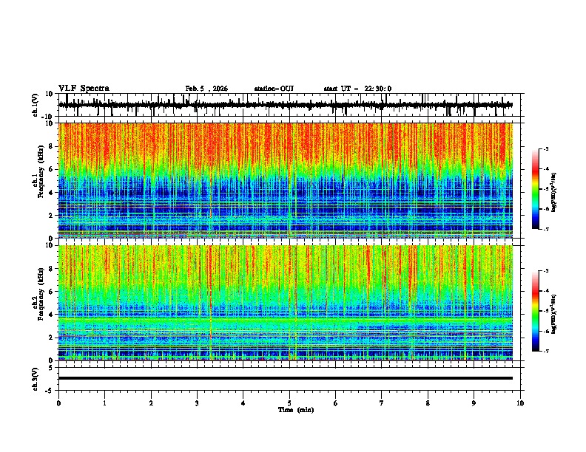This screenshot has width=586, height=452.
Task: Click the "Time (min)" axis title
Action: point(296,410)
